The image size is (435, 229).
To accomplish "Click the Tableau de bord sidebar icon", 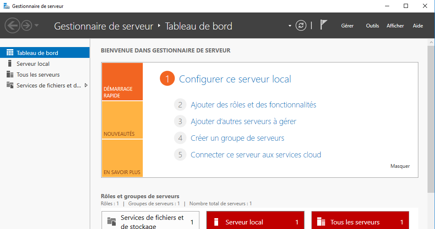I will click(10, 52).
